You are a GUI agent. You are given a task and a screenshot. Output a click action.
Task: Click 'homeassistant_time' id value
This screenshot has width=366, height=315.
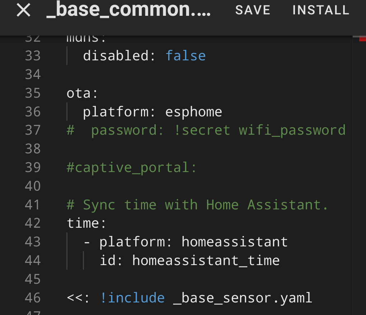(206, 260)
